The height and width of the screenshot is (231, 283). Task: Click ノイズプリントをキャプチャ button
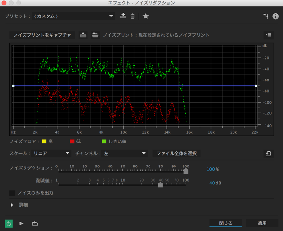click(42, 35)
